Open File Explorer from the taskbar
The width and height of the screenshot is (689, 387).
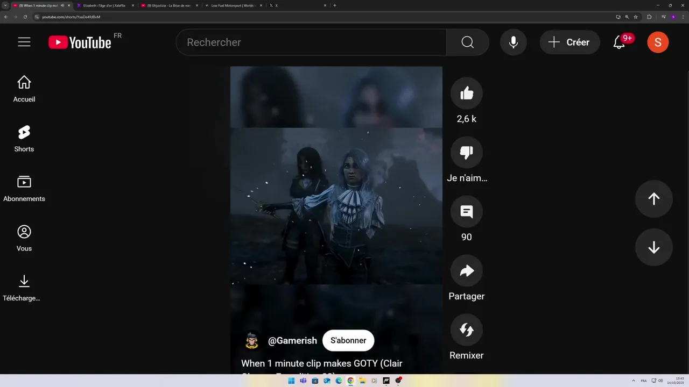pos(362,381)
